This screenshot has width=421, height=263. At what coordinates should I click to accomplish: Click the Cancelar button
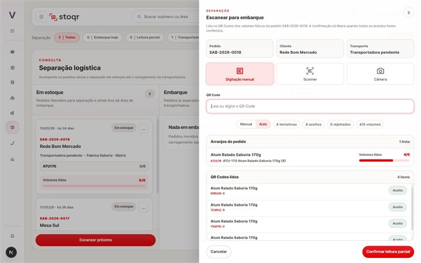[219, 252]
